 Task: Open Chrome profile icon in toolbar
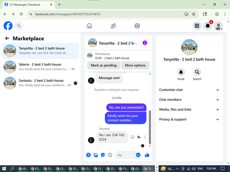pos(217,14)
